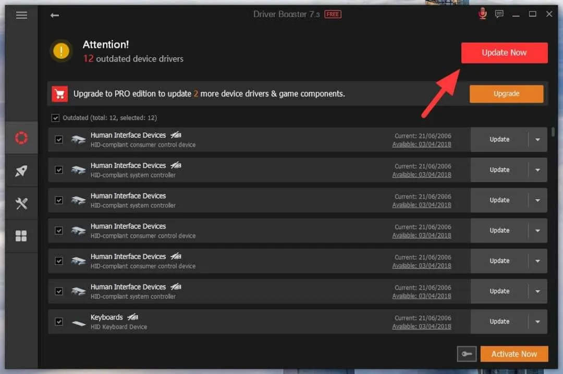Open the hamburger main menu
This screenshot has height=374, width=563.
[x=21, y=15]
